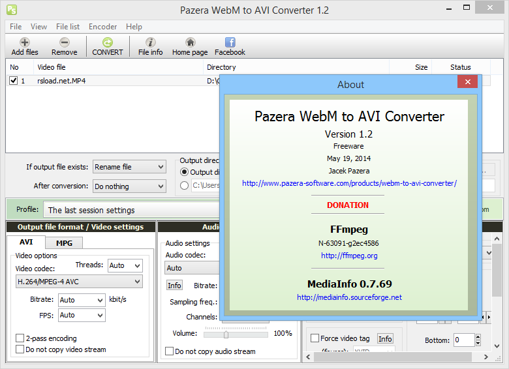Select the C:\Users custom directory radio button
The image size is (509, 369).
pyautogui.click(x=184, y=185)
